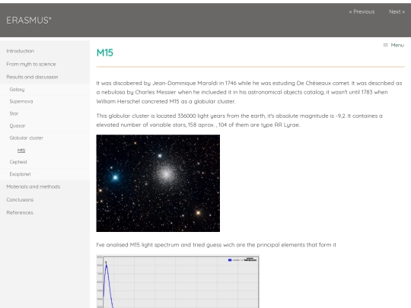
Task: Open Materials and methods page
Action: point(33,187)
